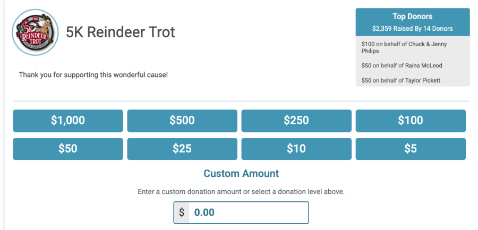Image resolution: width=478 pixels, height=230 pixels.
Task: Pick the $5 donation amount
Action: [x=411, y=149]
